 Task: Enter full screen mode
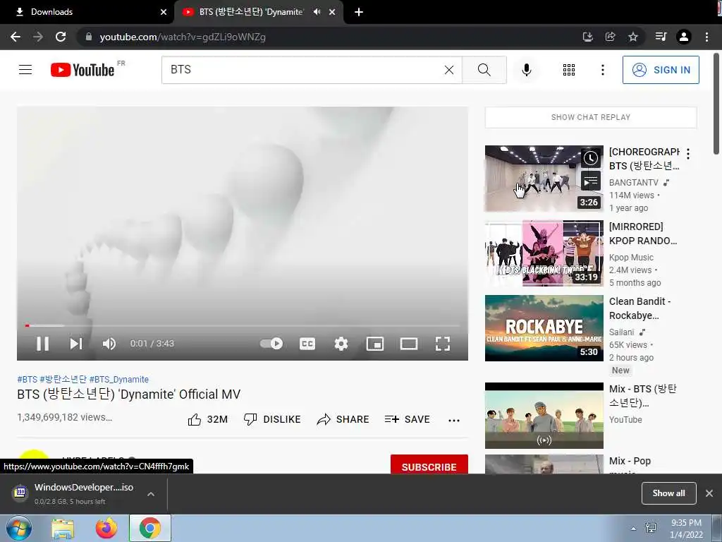click(x=443, y=344)
